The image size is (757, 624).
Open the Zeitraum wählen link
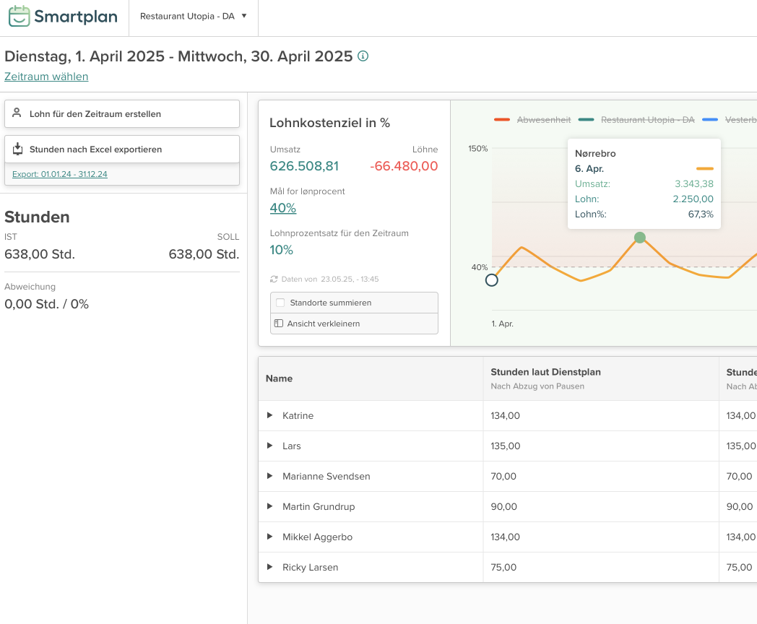click(46, 77)
